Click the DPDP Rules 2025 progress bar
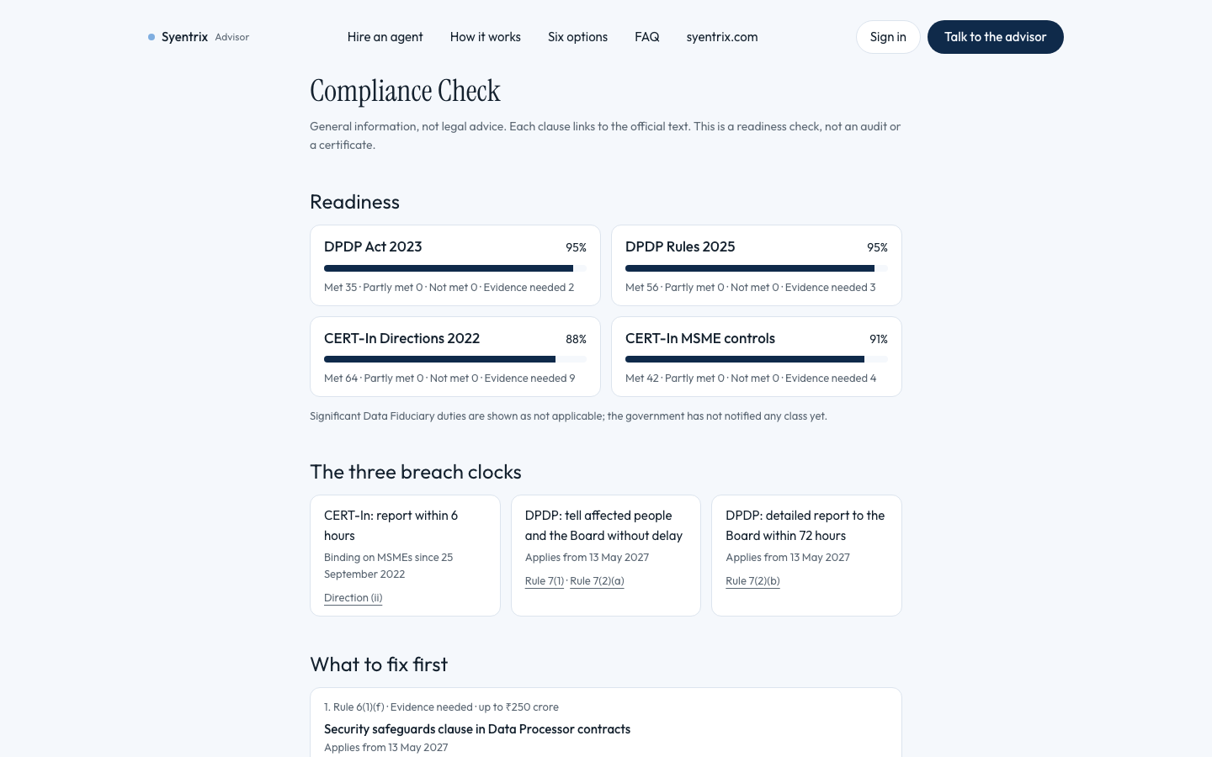 click(x=756, y=268)
